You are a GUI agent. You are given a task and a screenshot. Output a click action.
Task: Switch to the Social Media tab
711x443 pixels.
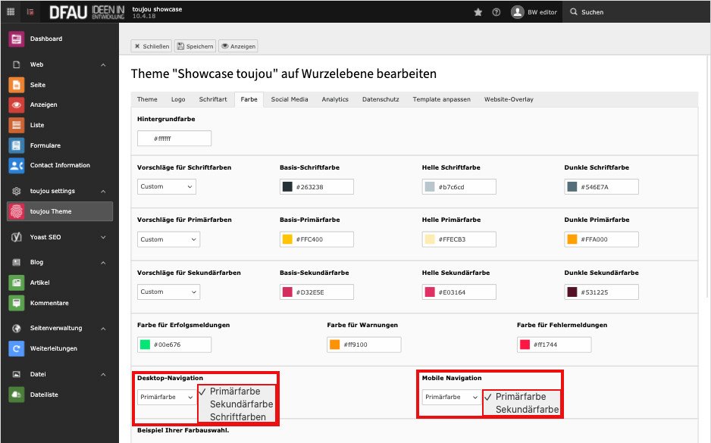click(x=290, y=99)
